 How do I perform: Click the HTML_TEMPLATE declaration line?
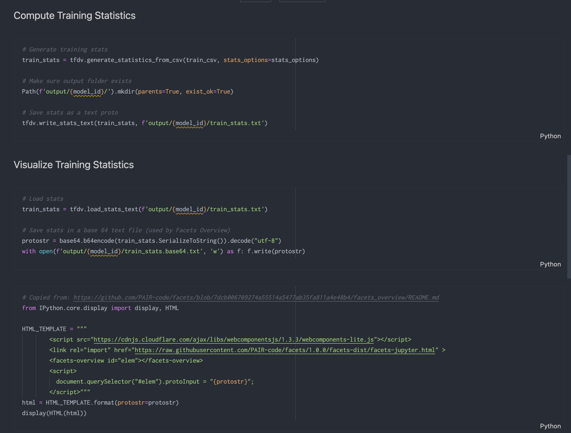click(x=54, y=329)
